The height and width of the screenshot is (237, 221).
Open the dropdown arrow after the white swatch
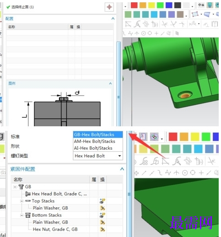[192, 6]
